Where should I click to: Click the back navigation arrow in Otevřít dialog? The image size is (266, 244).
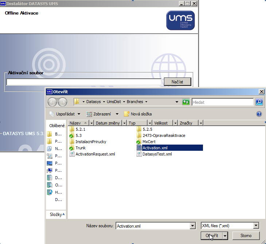52,102
